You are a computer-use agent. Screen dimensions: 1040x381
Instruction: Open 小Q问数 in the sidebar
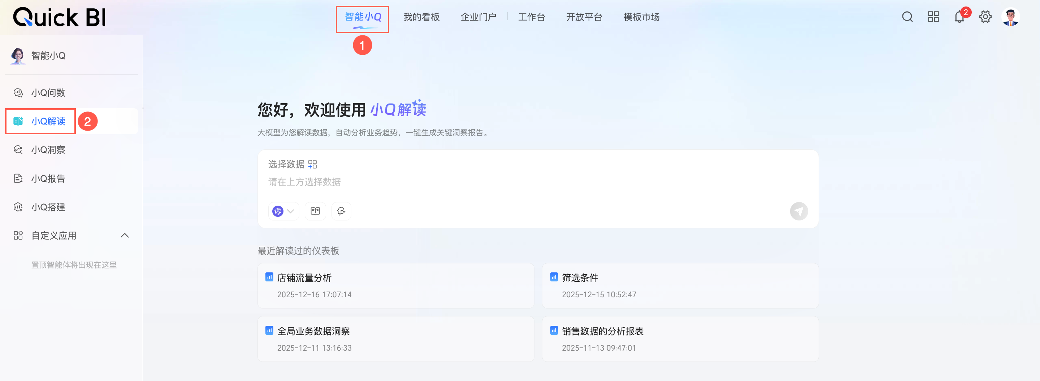71,93
